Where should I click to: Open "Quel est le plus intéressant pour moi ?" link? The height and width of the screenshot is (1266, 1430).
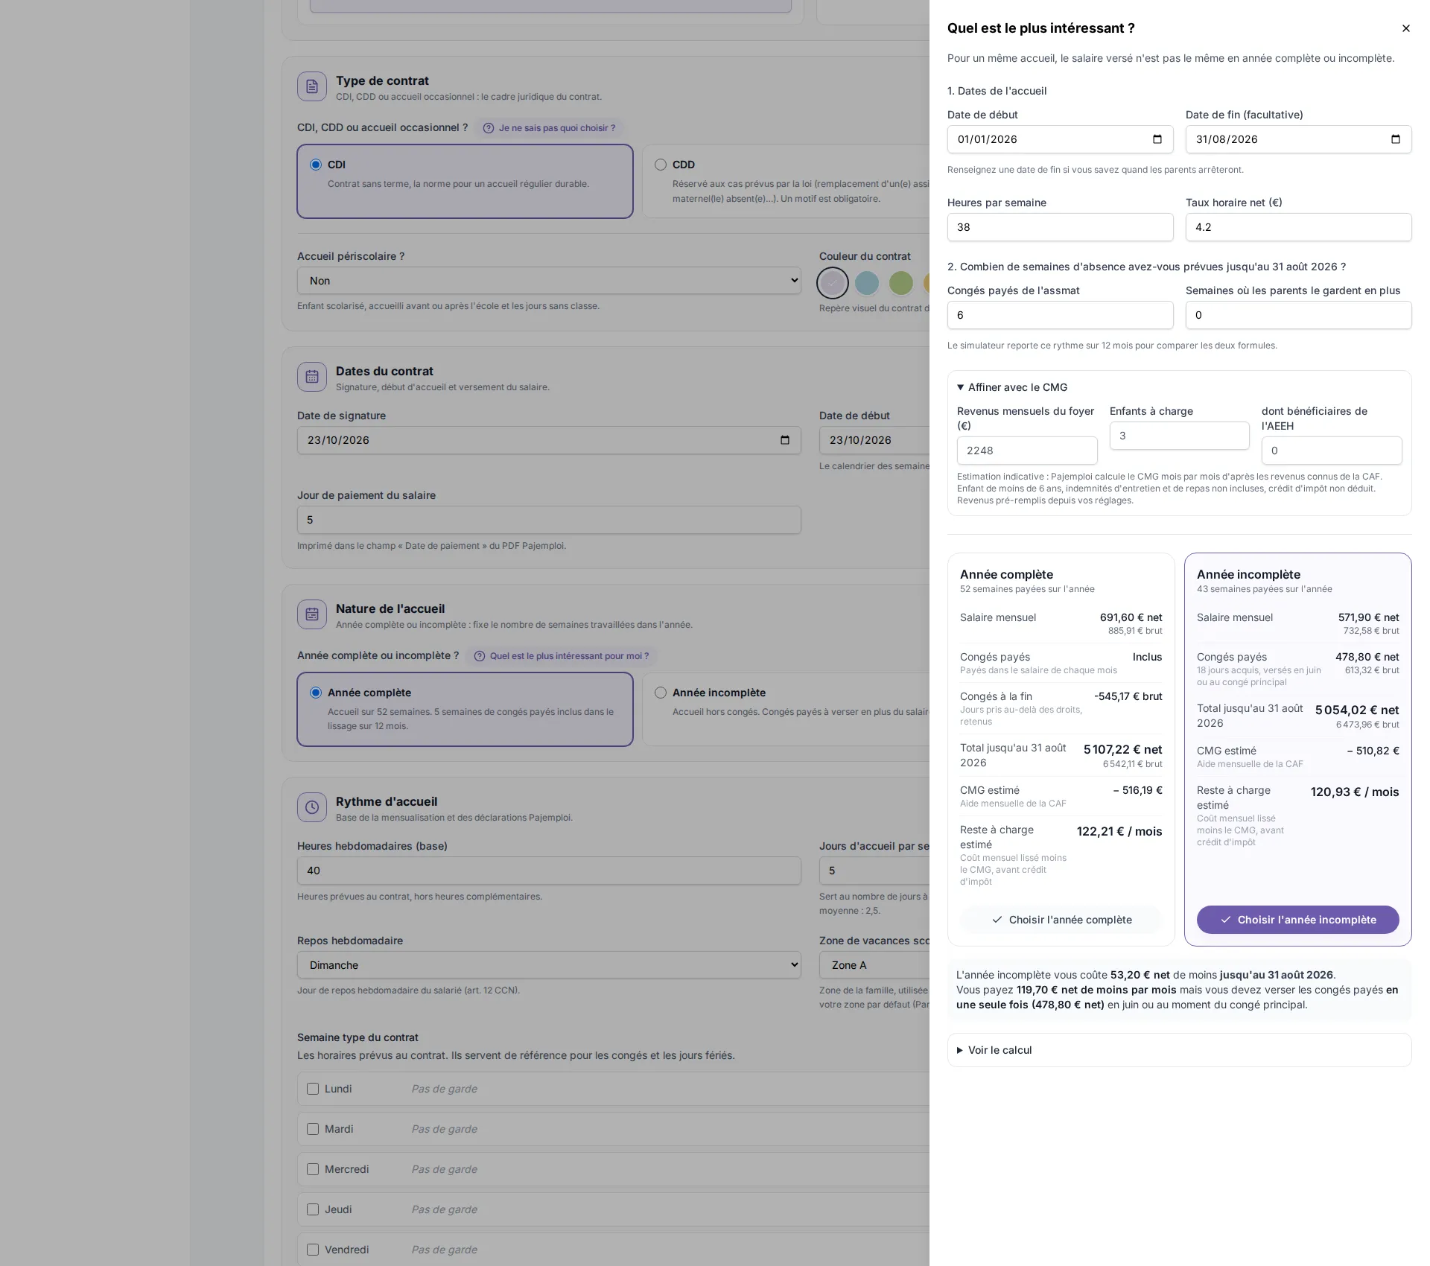(x=562, y=656)
